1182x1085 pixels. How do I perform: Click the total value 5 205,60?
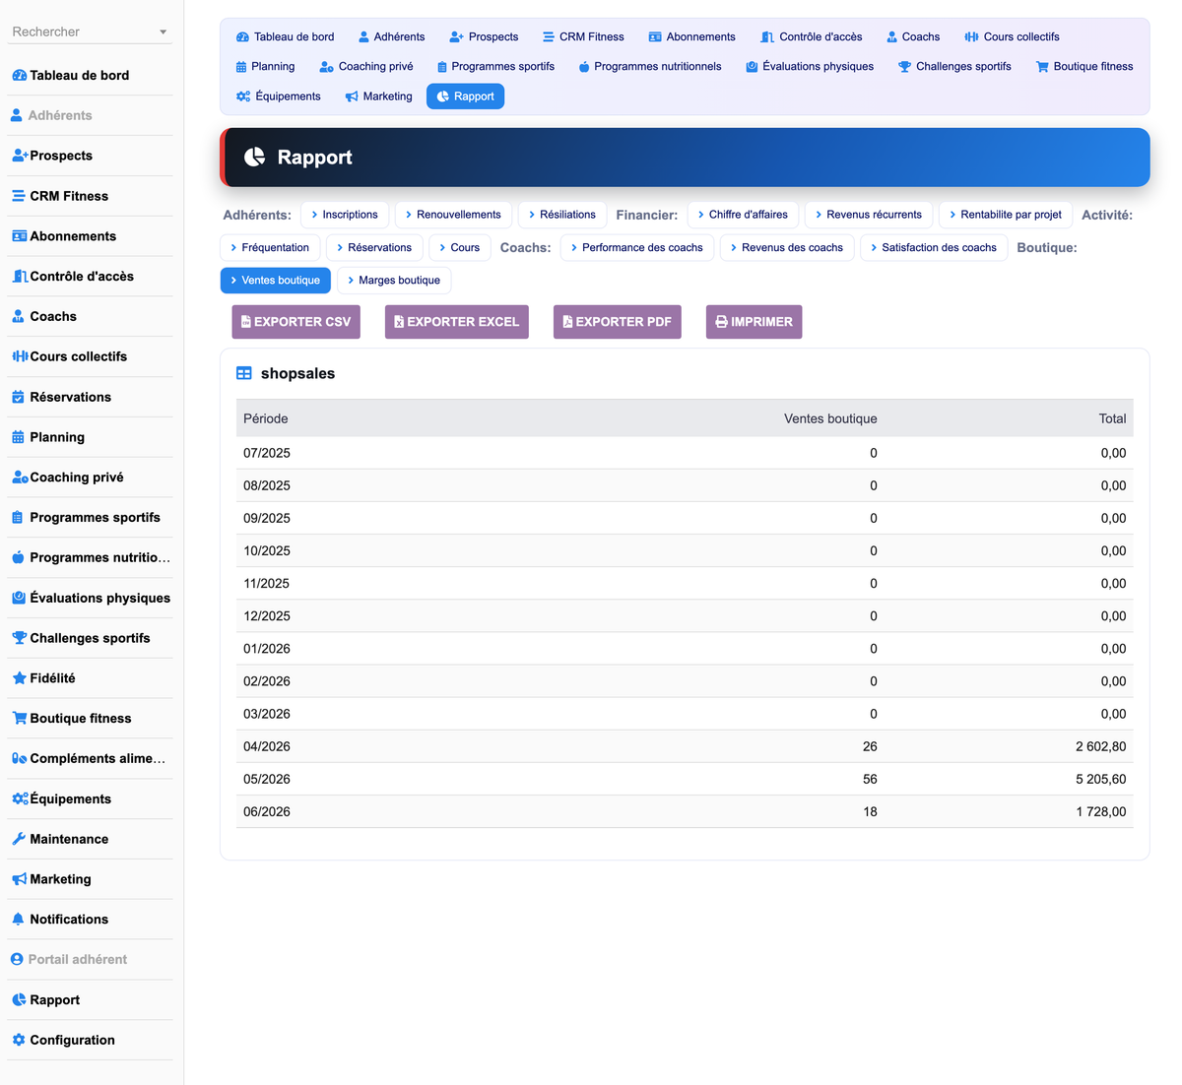[x=1101, y=779]
